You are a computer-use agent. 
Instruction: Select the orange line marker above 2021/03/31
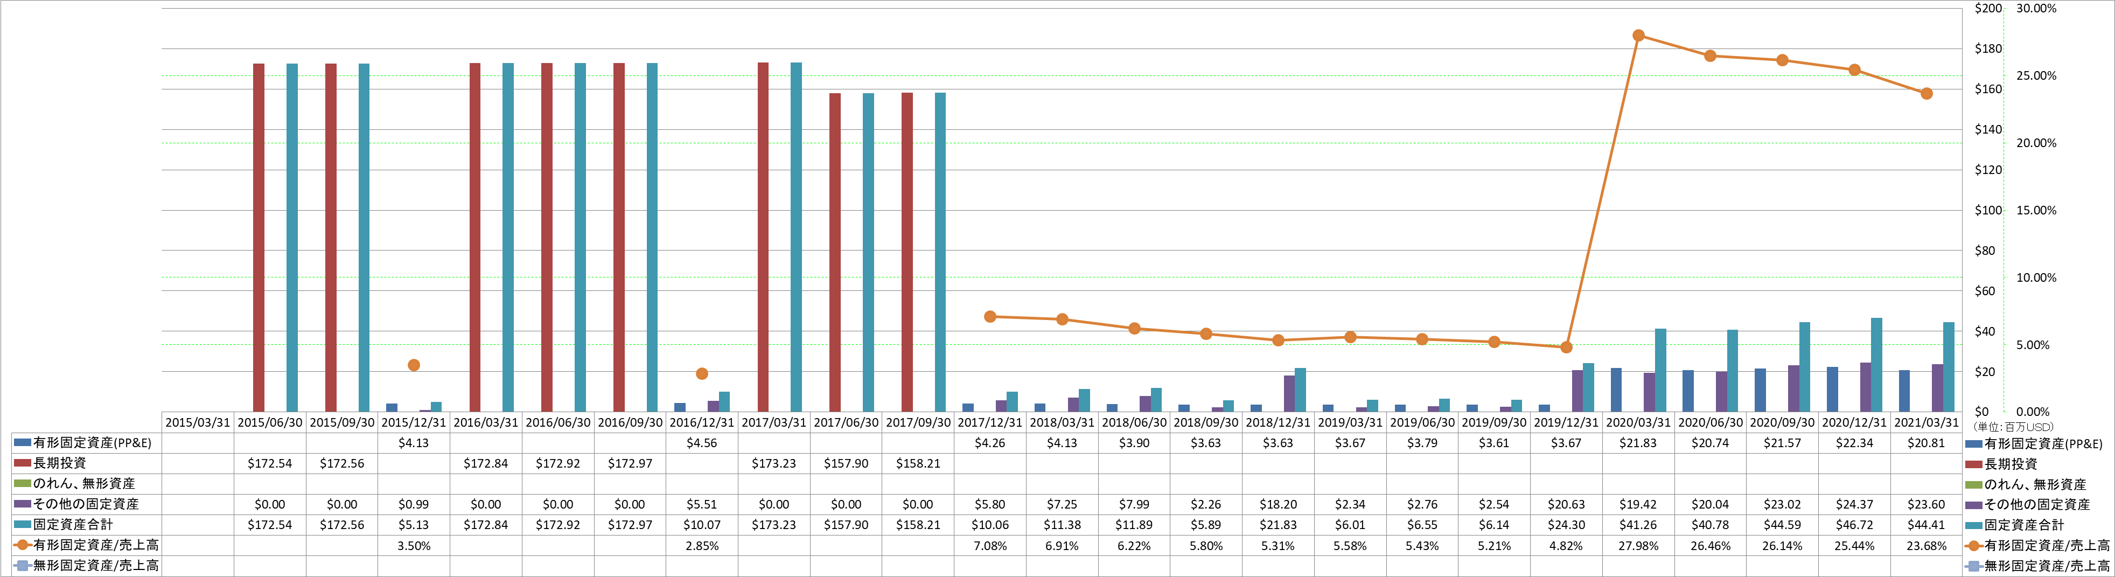1926,94
